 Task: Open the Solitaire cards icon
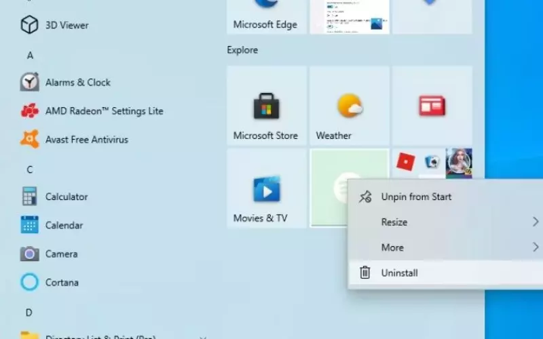point(432,162)
